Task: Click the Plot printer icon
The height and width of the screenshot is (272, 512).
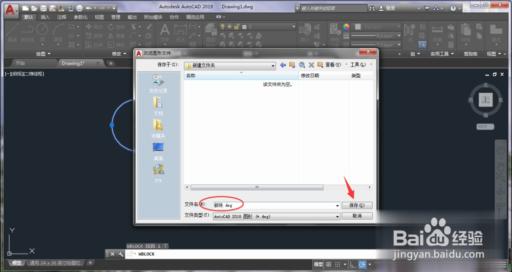Action: point(79,8)
